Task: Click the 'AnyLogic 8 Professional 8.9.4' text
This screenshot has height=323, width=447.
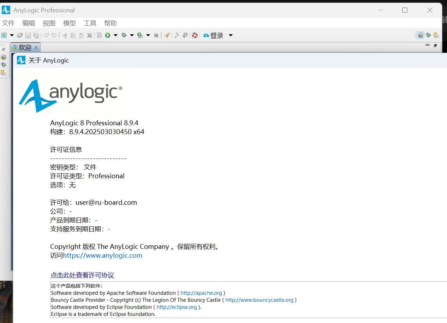Action: point(94,123)
